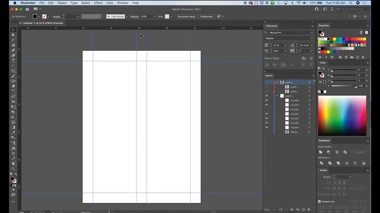The image size is (380, 213).
Task: Toggle the toolbar fill color box
Action: (x=12, y=179)
